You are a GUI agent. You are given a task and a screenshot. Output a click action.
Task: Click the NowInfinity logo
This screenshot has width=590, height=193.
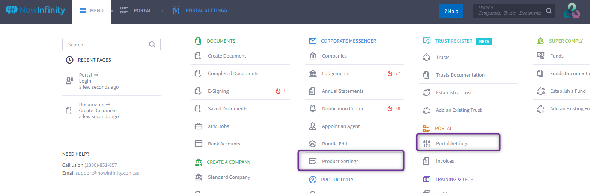35,10
